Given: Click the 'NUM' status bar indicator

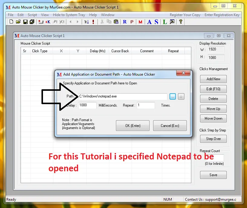Looking at the screenshot, I should [x=168, y=199].
